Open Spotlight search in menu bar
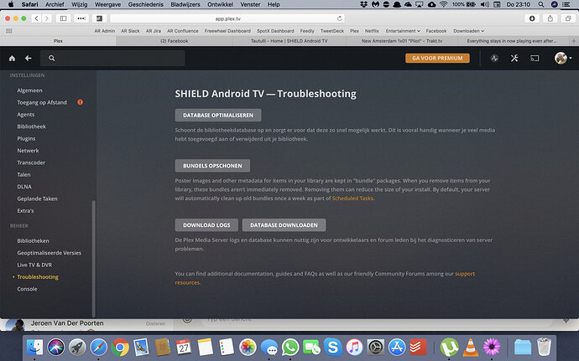Image resolution: width=579 pixels, height=361 pixels. [x=541, y=4]
